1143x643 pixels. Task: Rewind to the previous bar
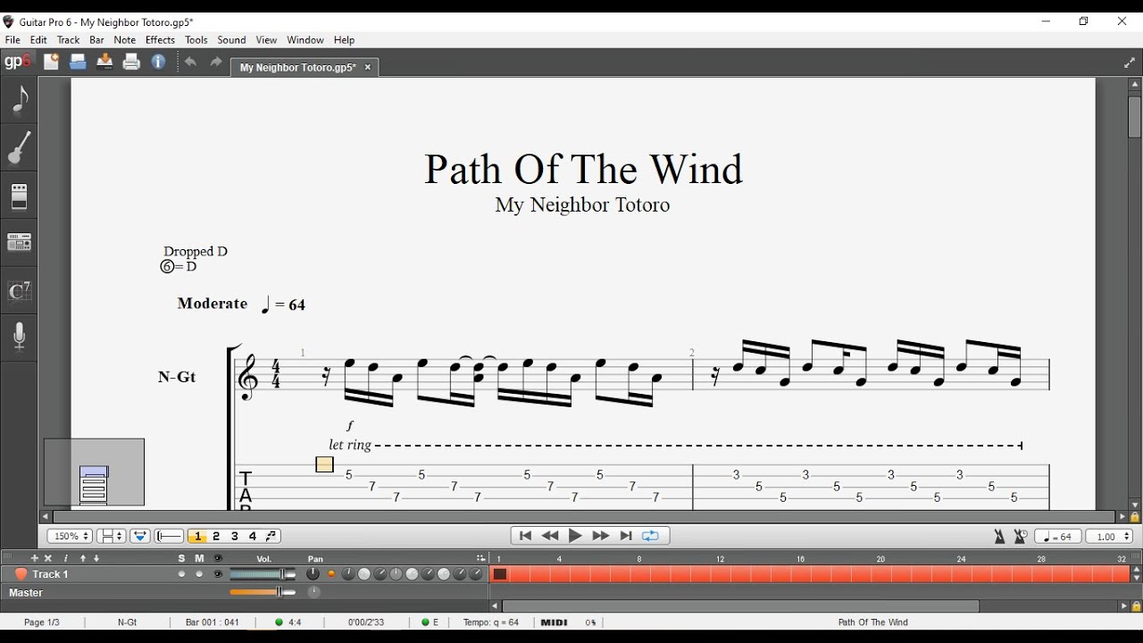coord(550,536)
